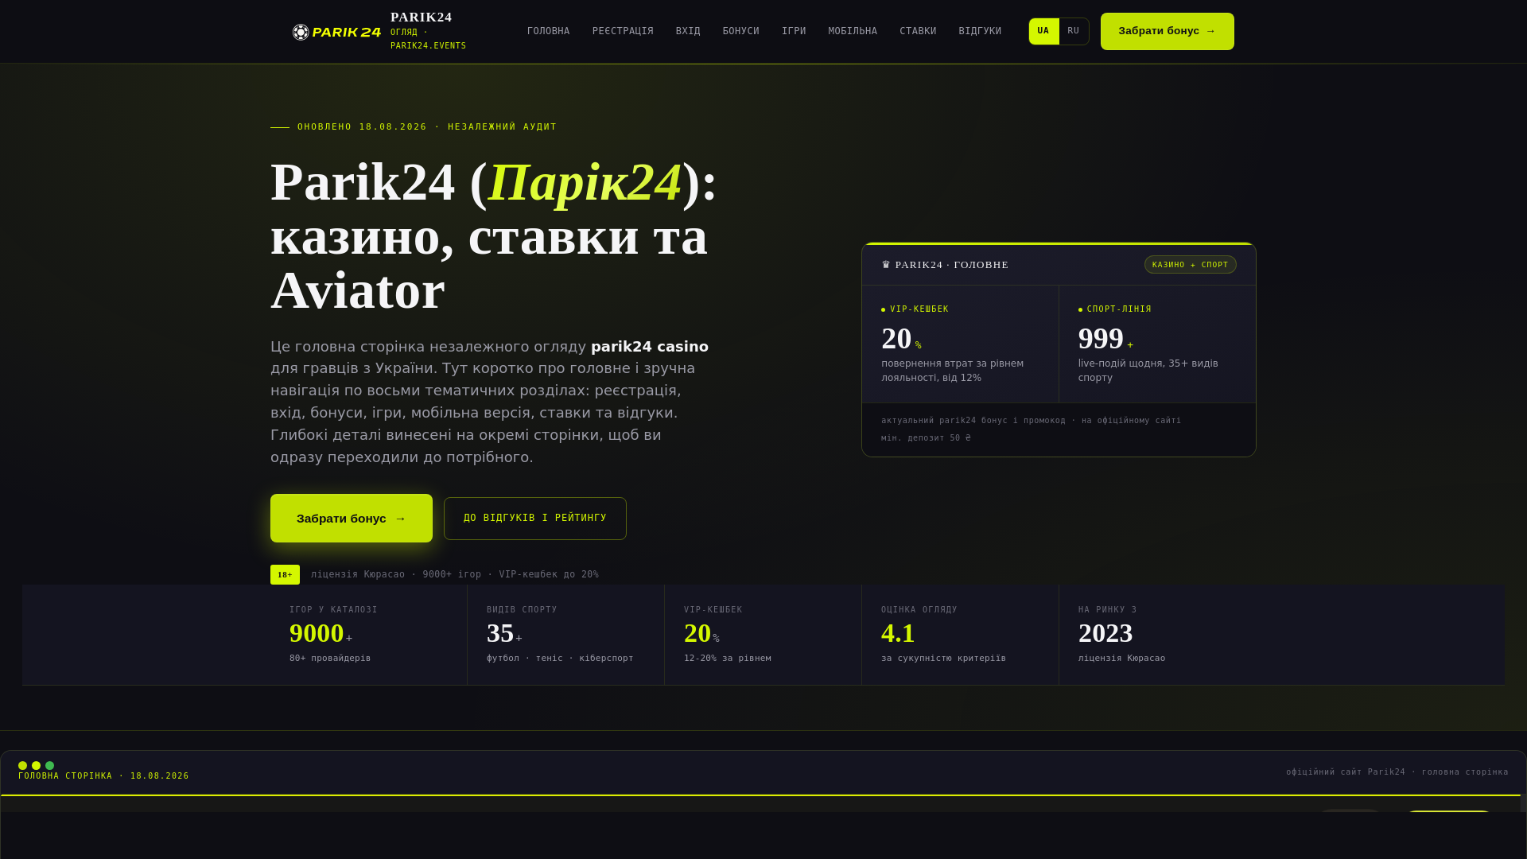
Task: Select the VIP-КЕШБЕК label in card
Action: click(919, 309)
